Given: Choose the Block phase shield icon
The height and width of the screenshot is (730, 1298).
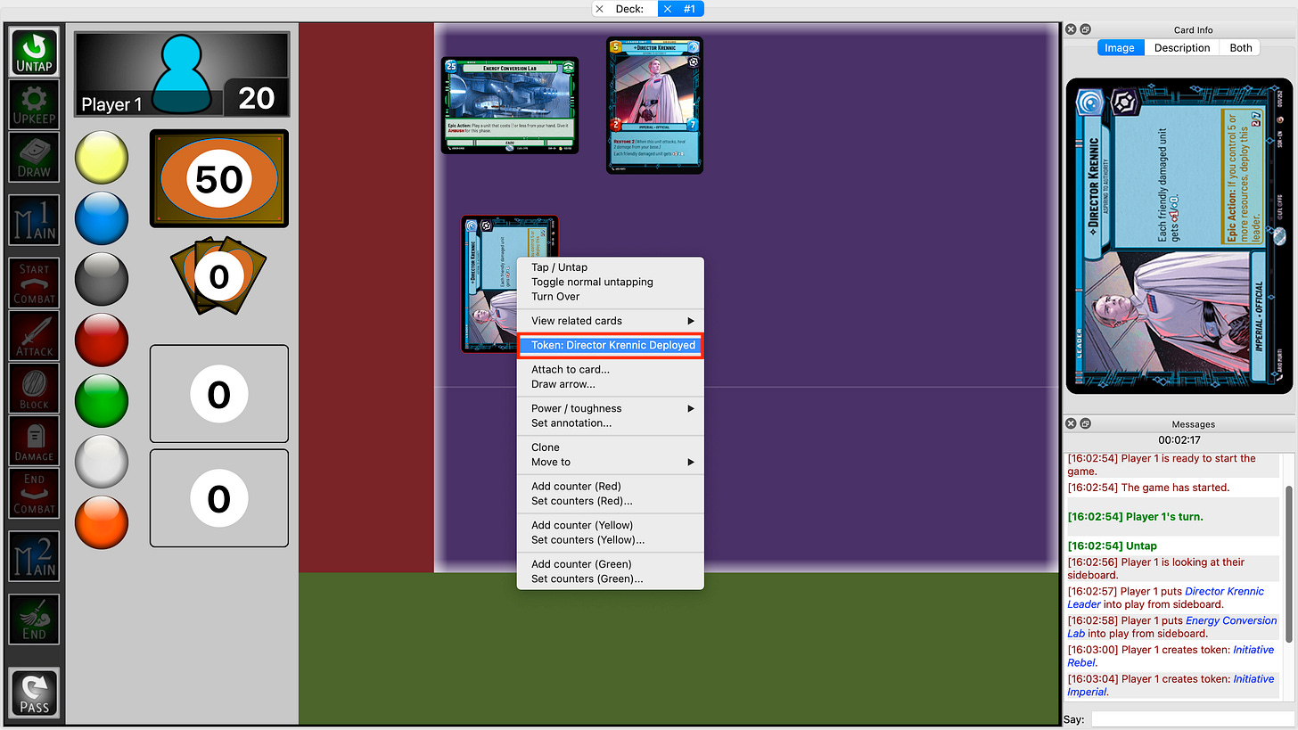Looking at the screenshot, I should click(x=34, y=388).
